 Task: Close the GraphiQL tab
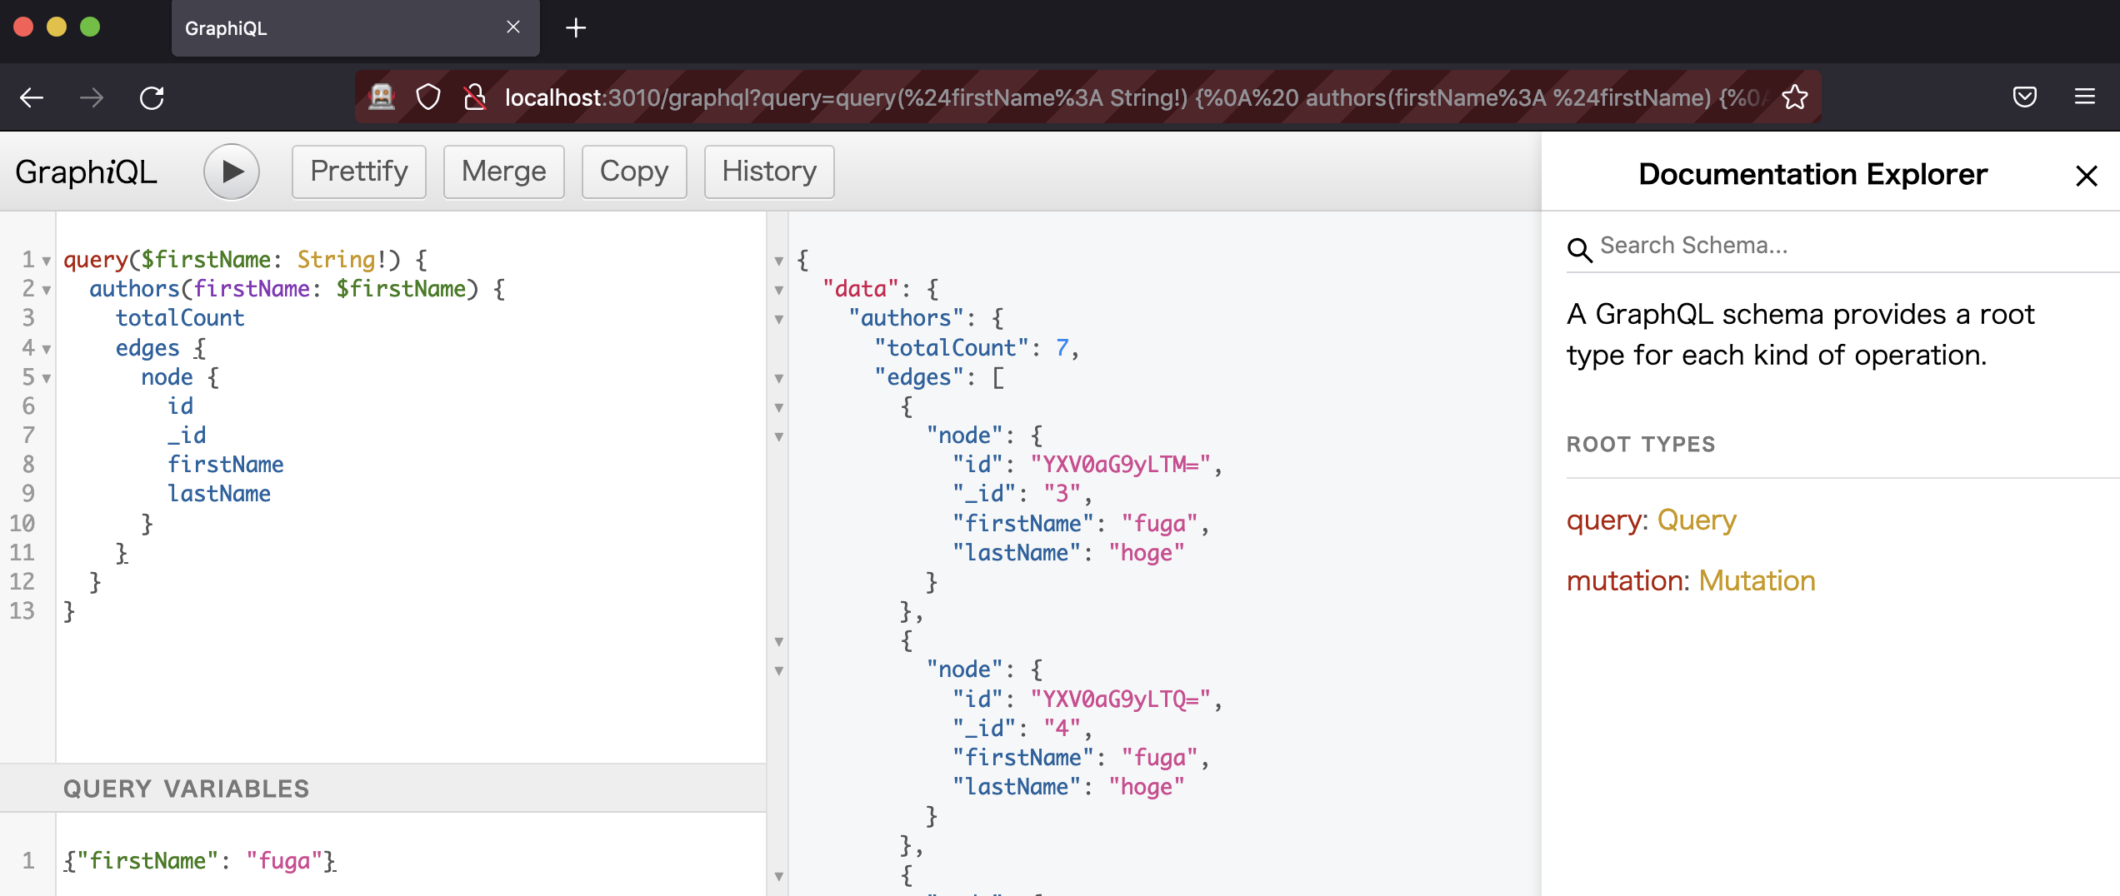(x=513, y=27)
